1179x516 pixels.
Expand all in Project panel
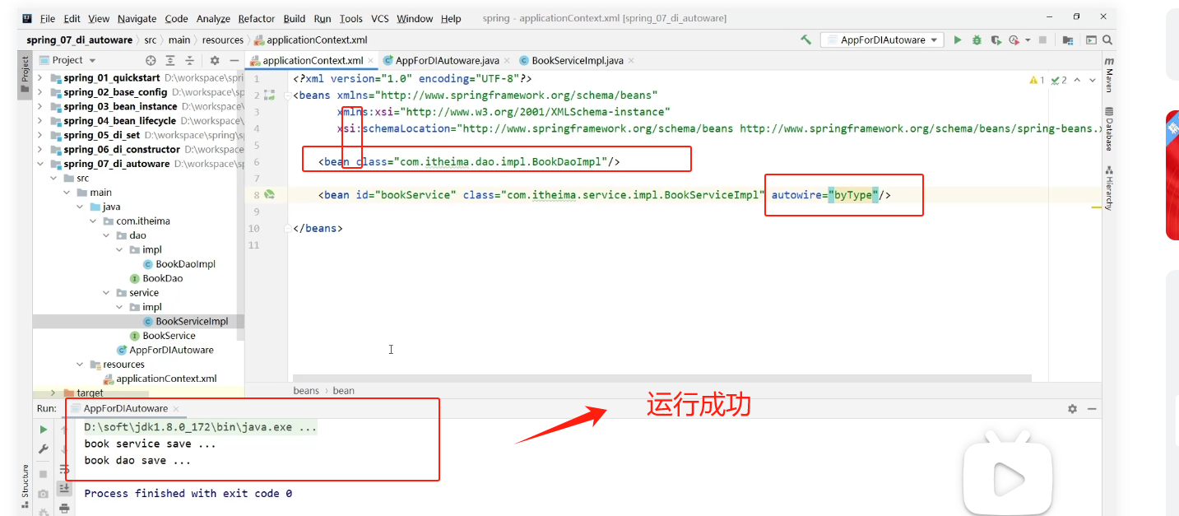pos(170,60)
